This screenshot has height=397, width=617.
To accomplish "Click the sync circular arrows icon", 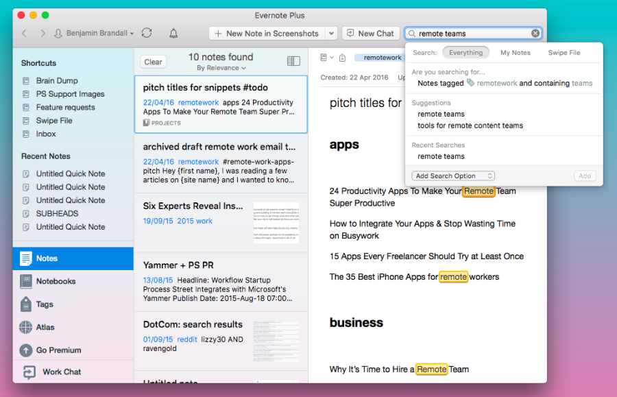I will pos(147,33).
